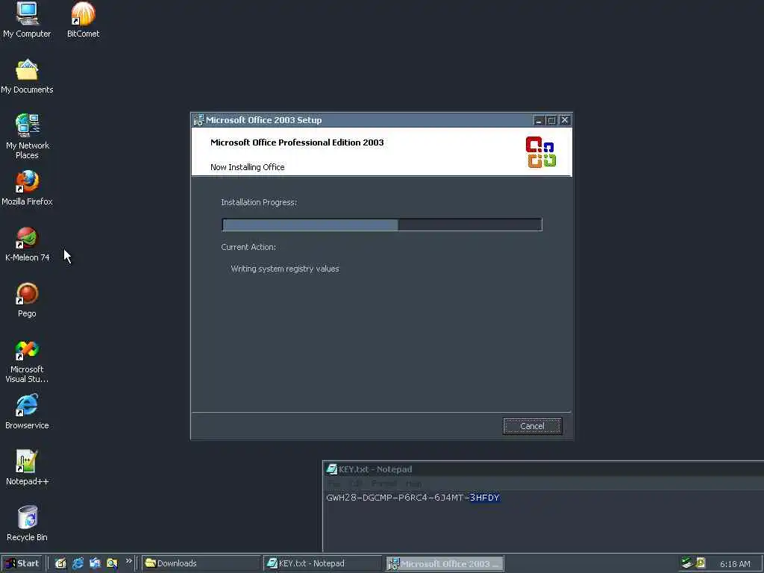Click the Office logo in Setup header
This screenshot has width=764, height=573.
pos(540,152)
